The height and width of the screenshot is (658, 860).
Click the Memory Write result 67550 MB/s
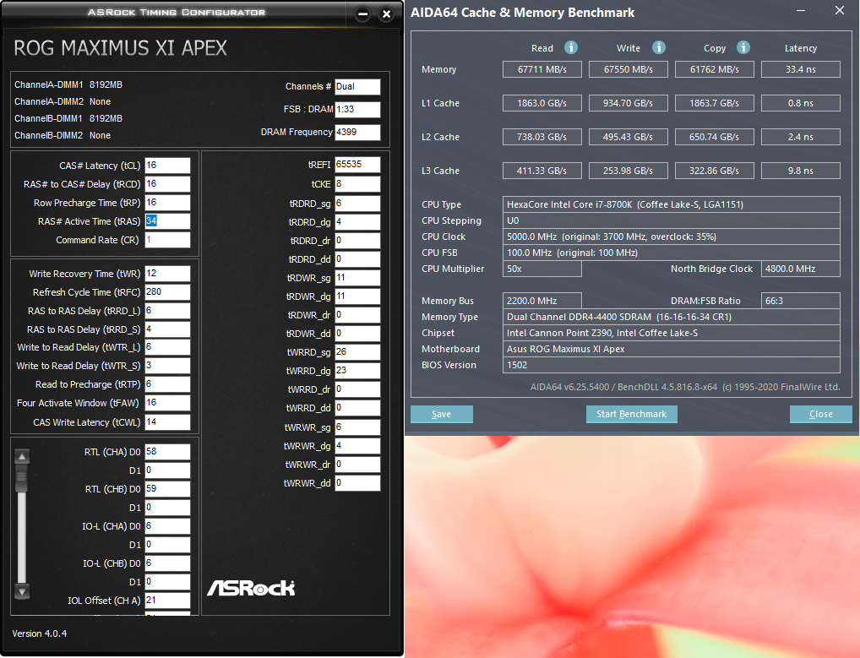pos(629,69)
